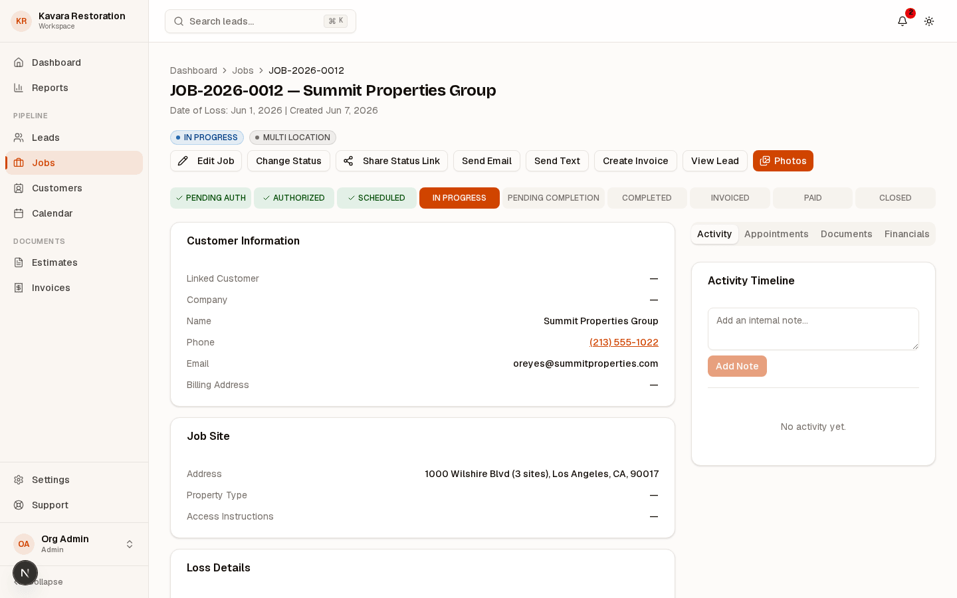Select the Scheduled pipeline stage
Screen dimensions: 957x598
(x=377, y=198)
